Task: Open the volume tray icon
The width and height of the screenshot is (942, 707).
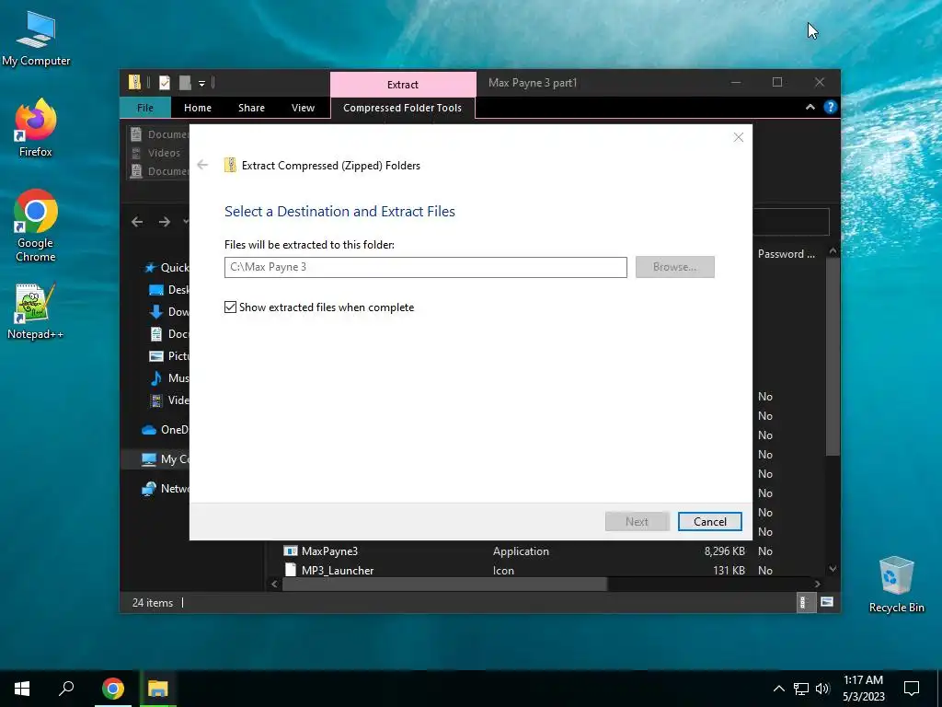Action: click(x=822, y=689)
